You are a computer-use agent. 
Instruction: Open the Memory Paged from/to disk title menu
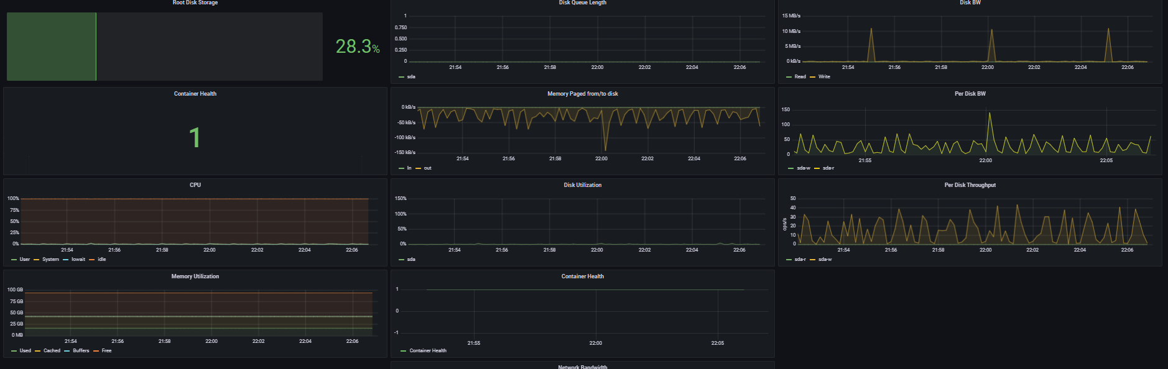[582, 94]
